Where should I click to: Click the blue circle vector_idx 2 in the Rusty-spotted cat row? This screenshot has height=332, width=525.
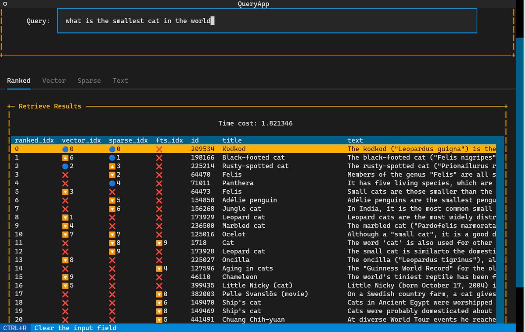tap(67, 166)
